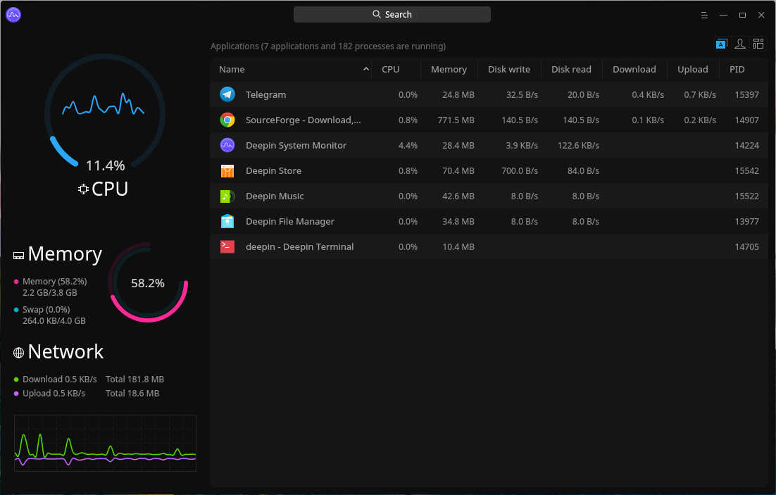Click the Telegram app icon
This screenshot has height=495, width=776.
click(227, 94)
